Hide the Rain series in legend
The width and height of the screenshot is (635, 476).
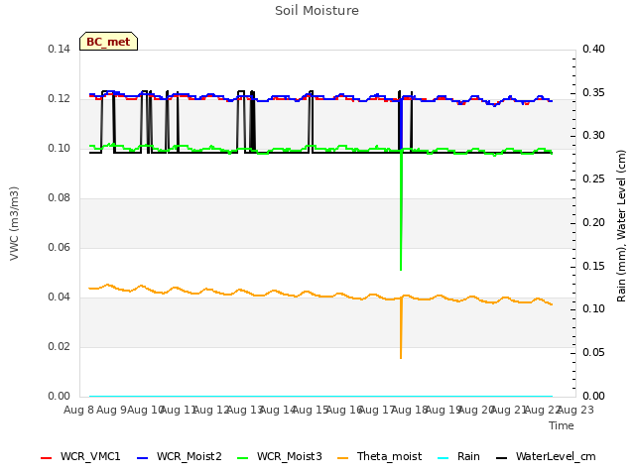click(x=458, y=456)
